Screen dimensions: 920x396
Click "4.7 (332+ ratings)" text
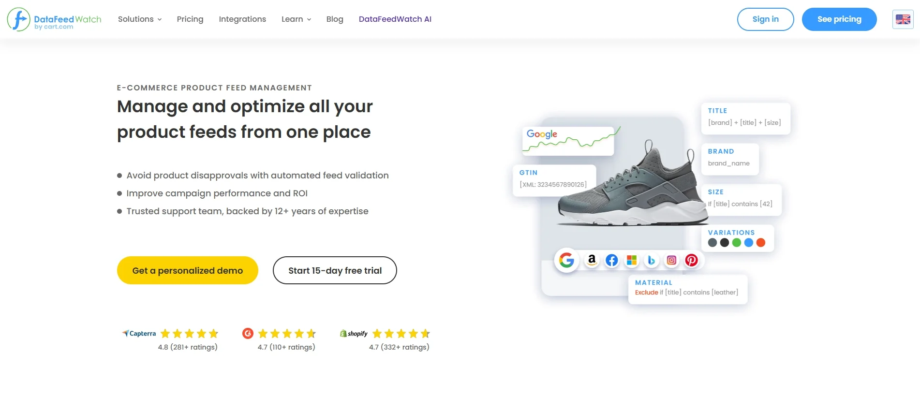399,347
